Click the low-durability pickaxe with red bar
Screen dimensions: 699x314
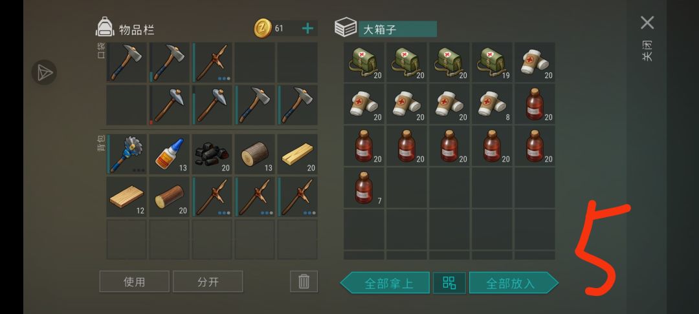(170, 105)
